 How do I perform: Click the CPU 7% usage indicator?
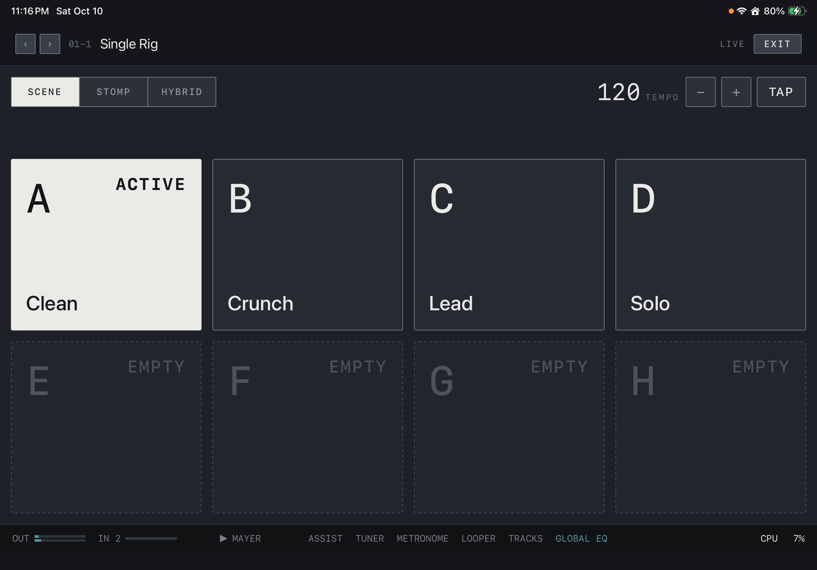point(782,538)
